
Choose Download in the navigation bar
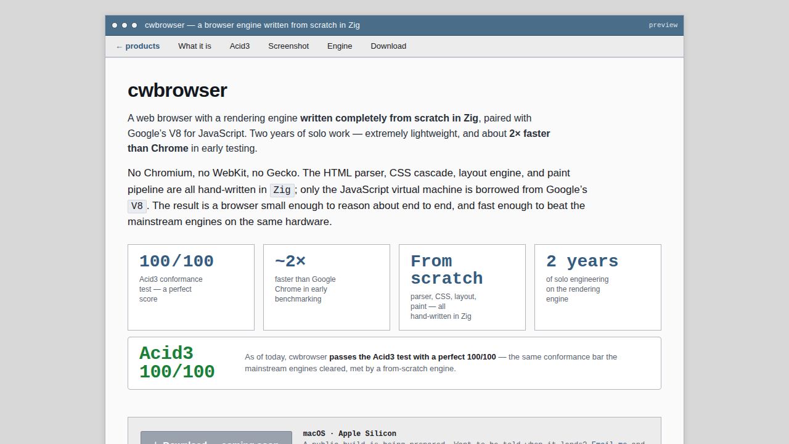tap(388, 46)
